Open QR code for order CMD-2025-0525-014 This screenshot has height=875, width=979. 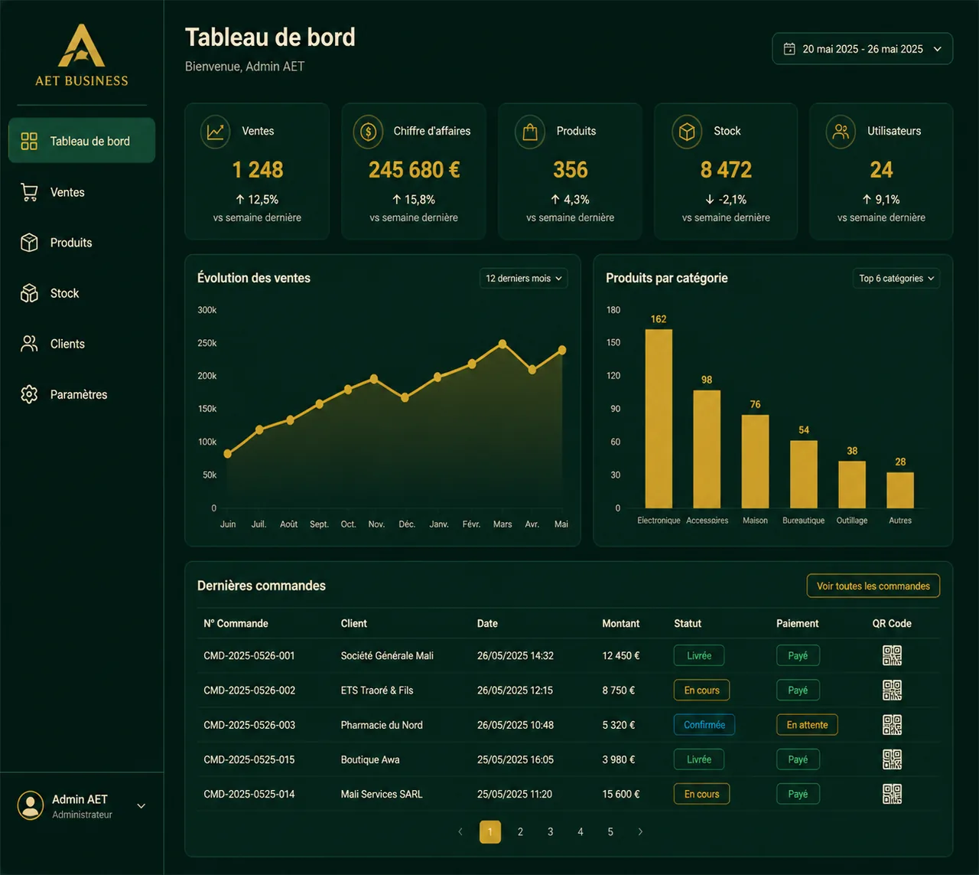892,794
